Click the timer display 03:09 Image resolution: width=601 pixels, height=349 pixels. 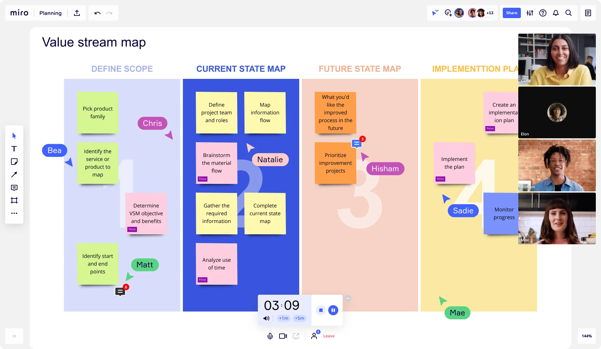pos(282,305)
